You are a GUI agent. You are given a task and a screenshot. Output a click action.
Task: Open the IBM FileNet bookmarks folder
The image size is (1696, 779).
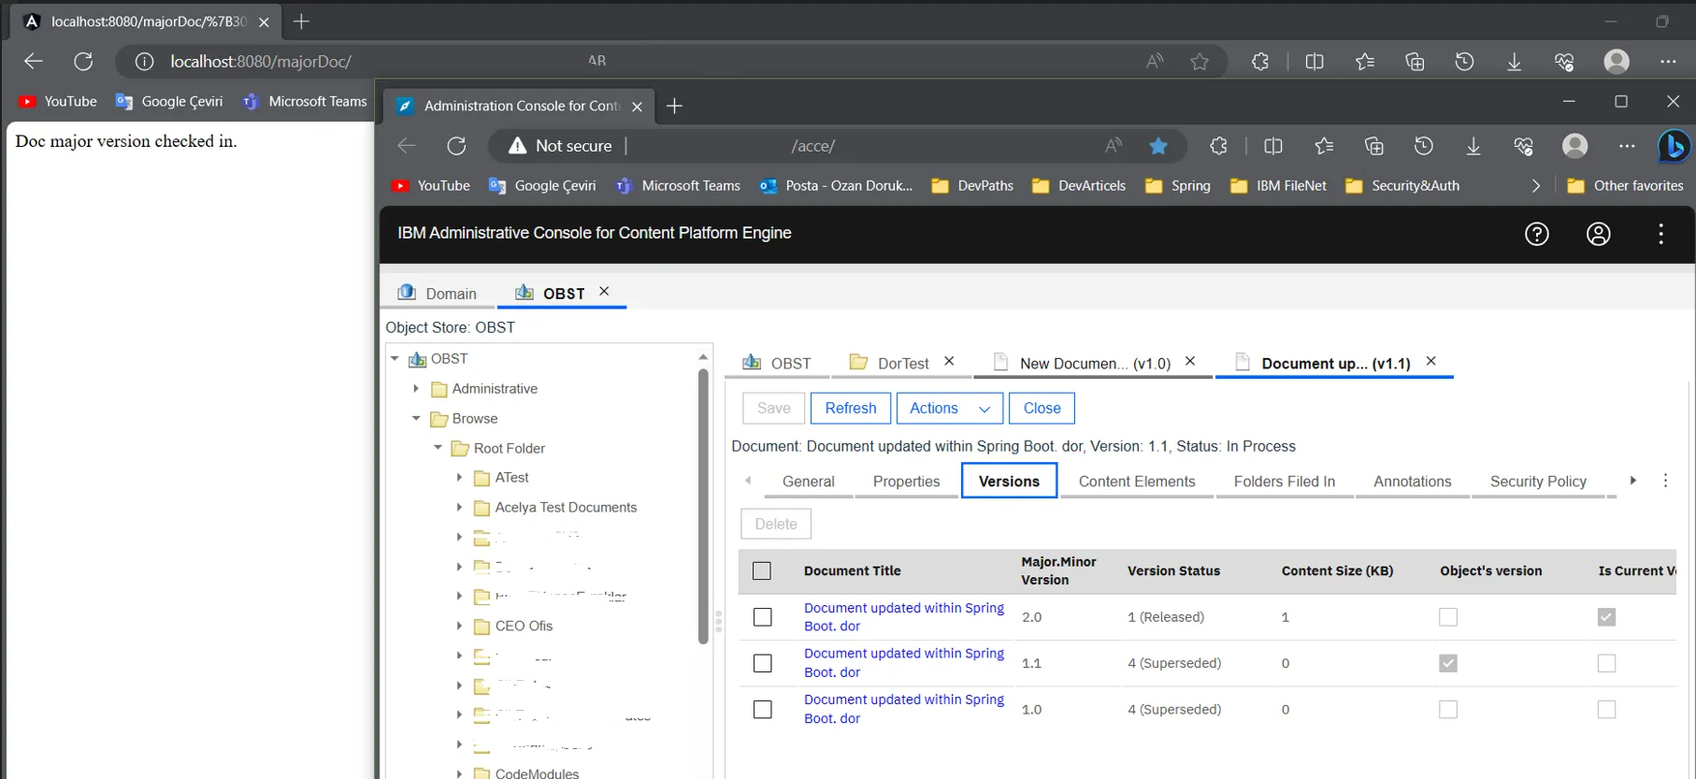pos(1278,186)
